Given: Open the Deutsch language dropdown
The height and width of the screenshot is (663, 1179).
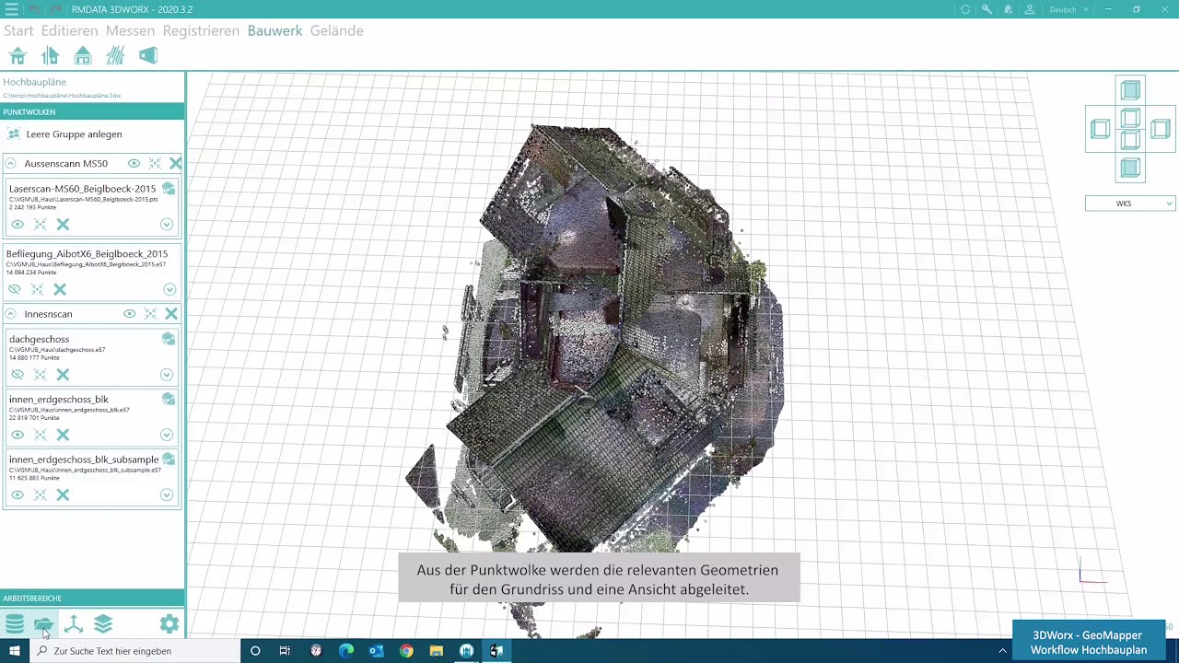Looking at the screenshot, I should (x=1069, y=9).
